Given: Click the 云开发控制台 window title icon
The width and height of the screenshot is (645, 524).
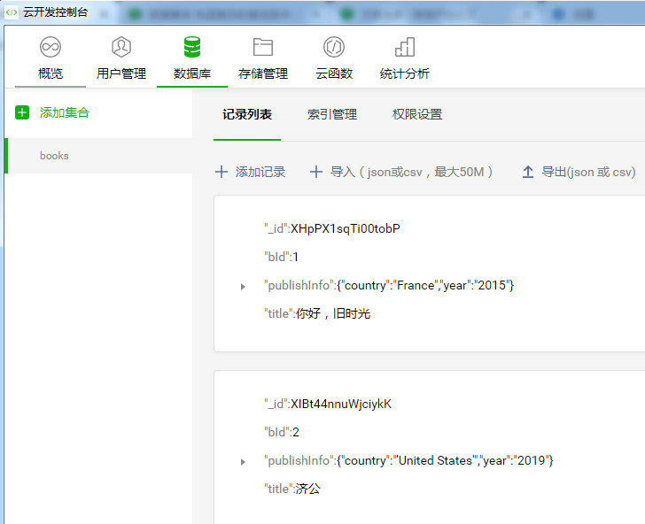Looking at the screenshot, I should pos(12,12).
